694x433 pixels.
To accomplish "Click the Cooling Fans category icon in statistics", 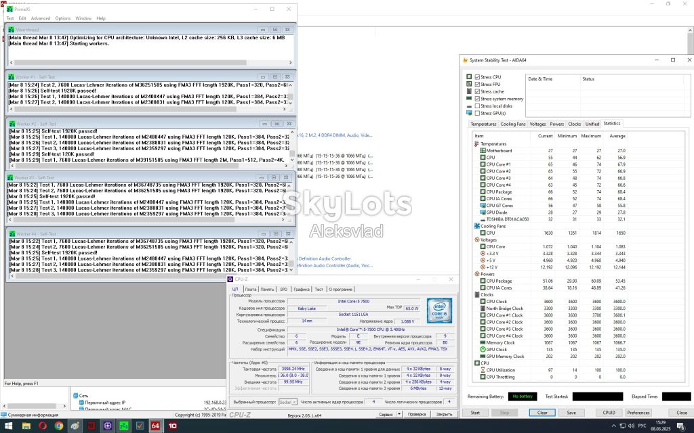I will click(x=476, y=226).
